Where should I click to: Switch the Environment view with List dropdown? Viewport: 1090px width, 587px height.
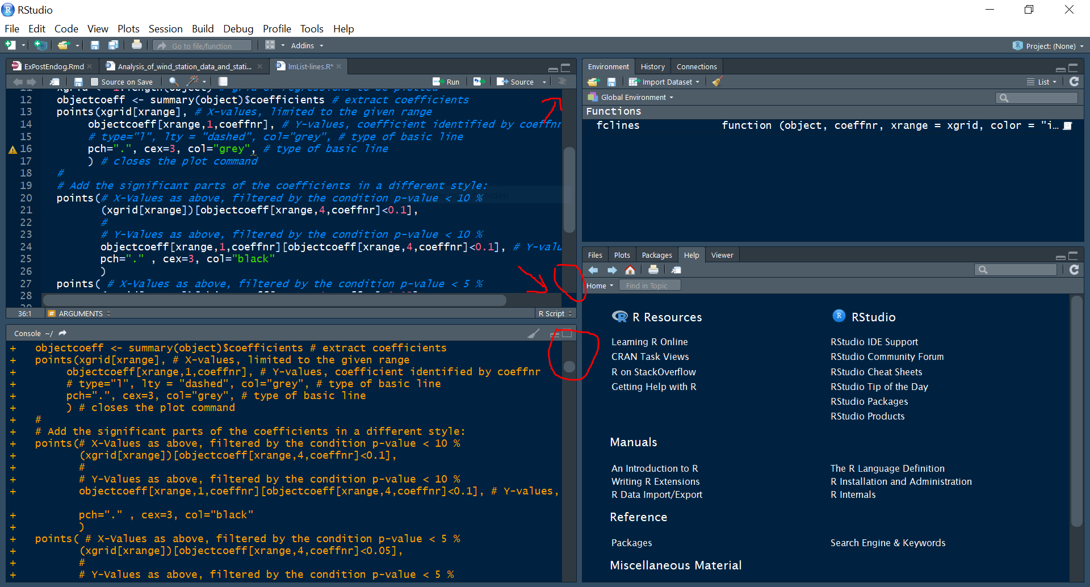[x=1042, y=82]
